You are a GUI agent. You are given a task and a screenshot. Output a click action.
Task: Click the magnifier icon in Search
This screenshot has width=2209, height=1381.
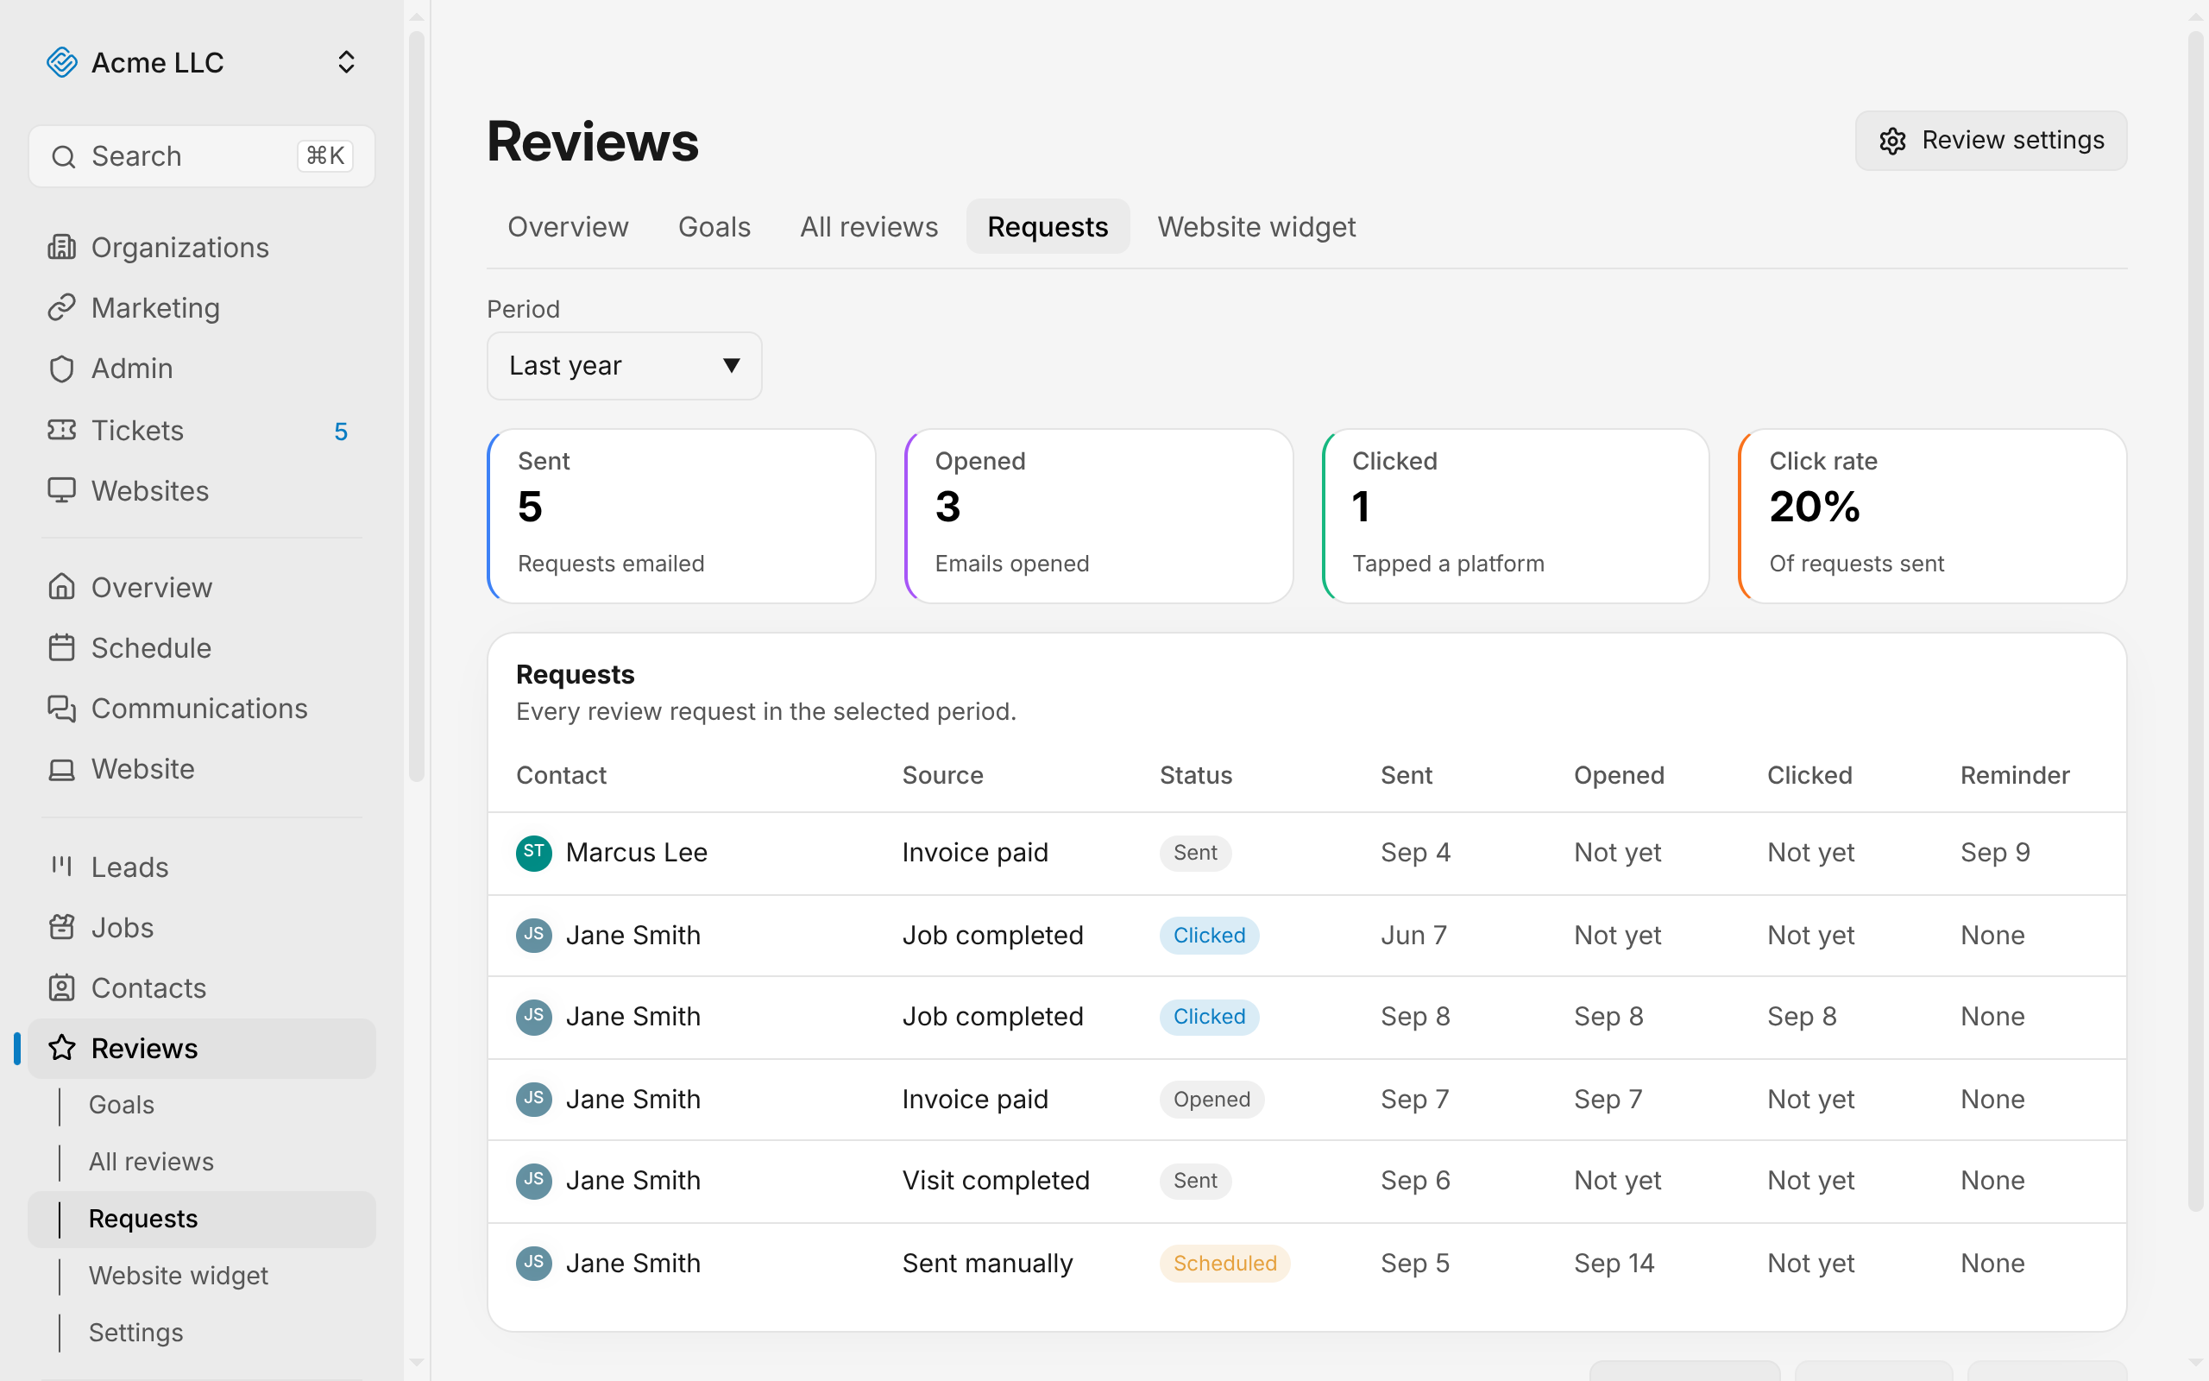point(63,157)
